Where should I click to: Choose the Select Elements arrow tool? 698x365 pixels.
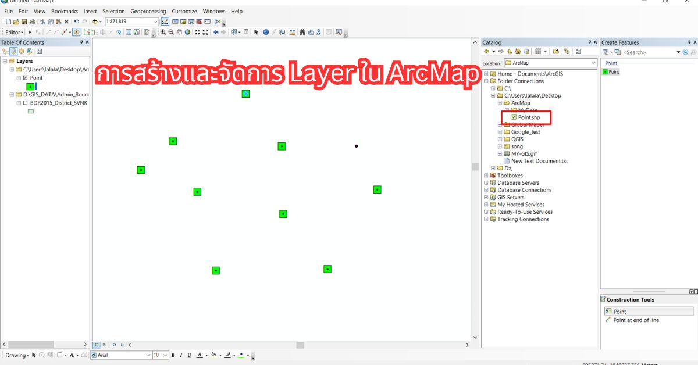click(x=256, y=32)
